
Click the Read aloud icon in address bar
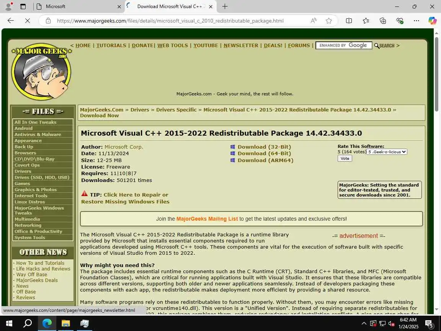[314, 21]
